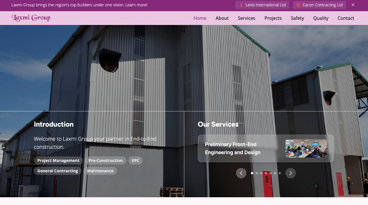368x205 pixels.
Task: Select the Pre-Construction tag
Action: 106,160
